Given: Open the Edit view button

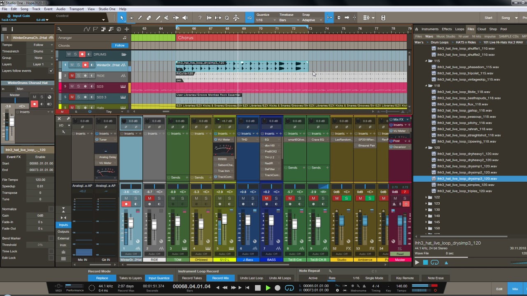Looking at the screenshot, I should pyautogui.click(x=499, y=289).
